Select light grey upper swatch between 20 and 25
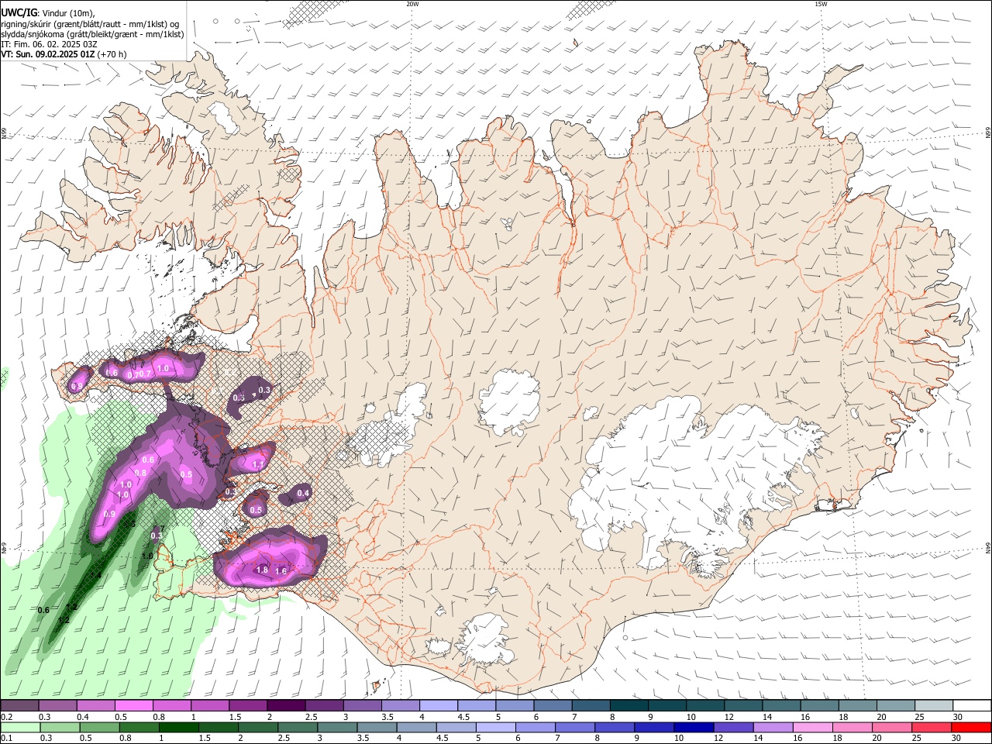The image size is (992, 744). pos(896,706)
